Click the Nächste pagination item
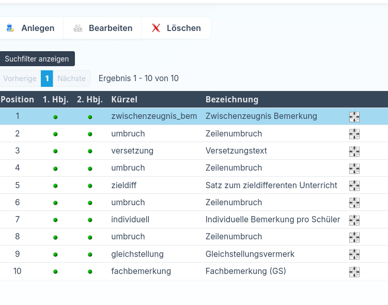 tap(71, 79)
